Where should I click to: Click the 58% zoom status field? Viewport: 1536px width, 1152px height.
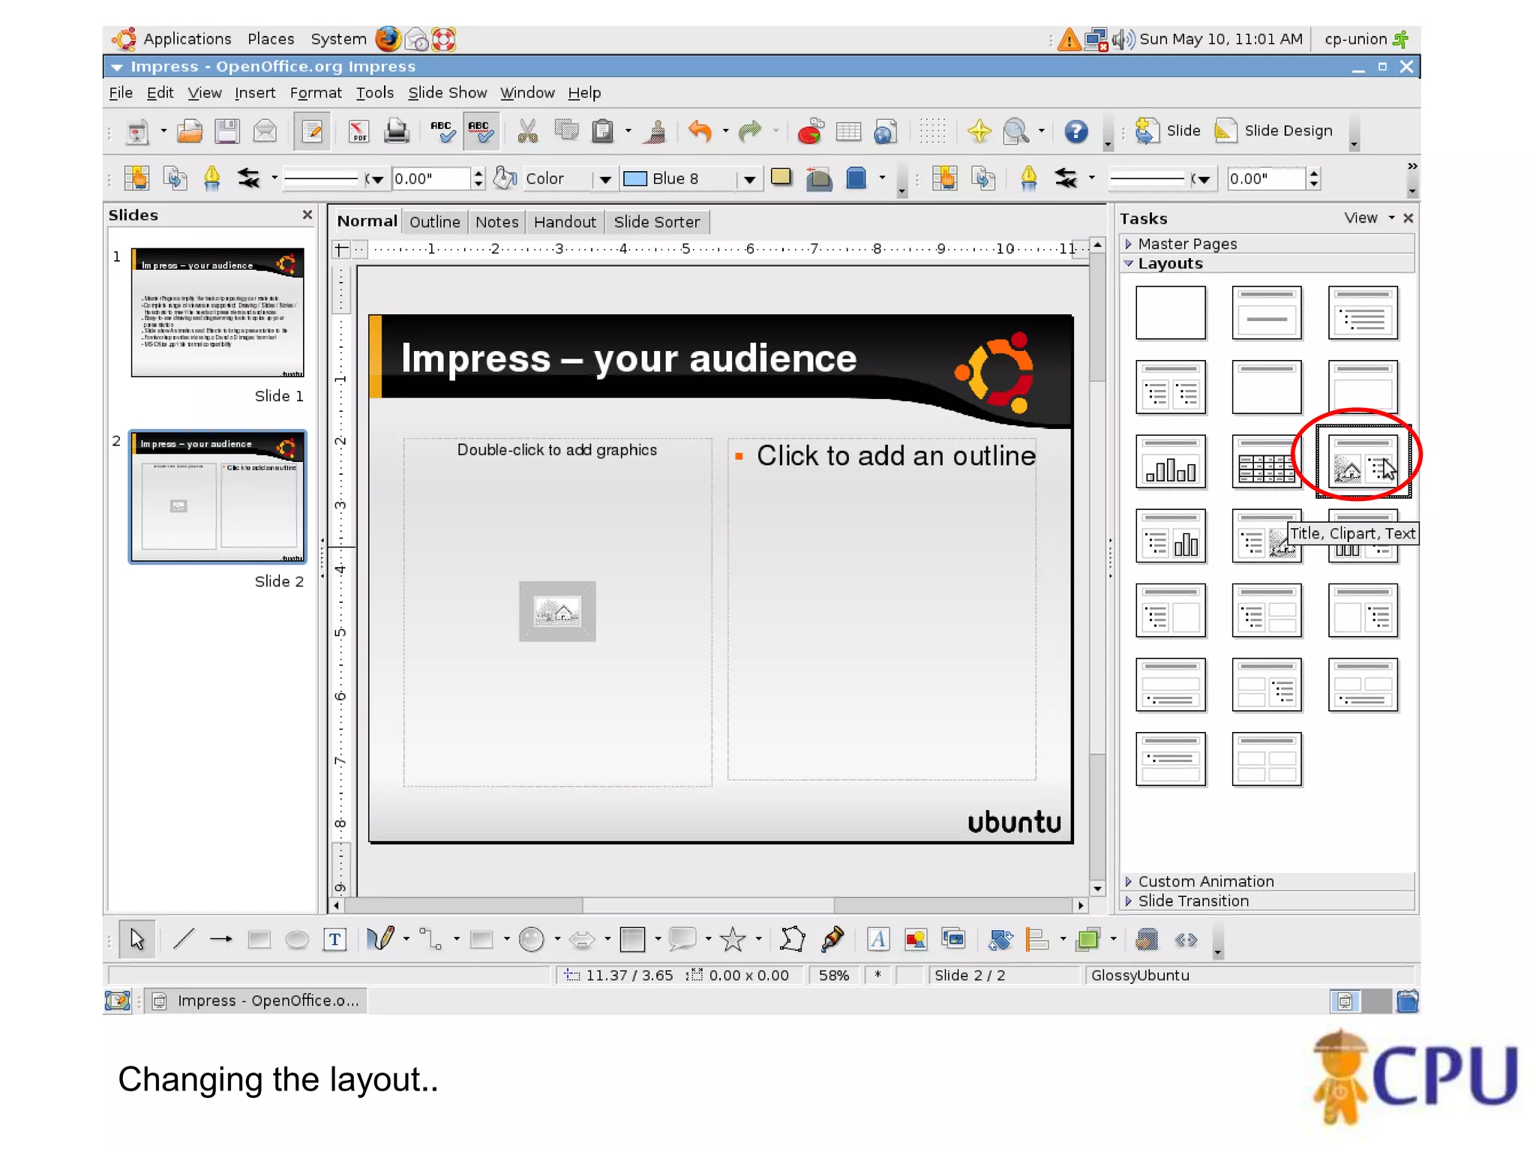(x=833, y=975)
